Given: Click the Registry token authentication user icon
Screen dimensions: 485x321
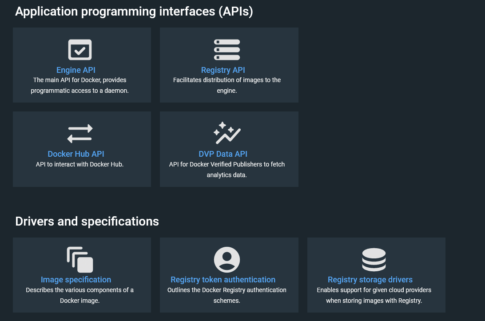Looking at the screenshot, I should [x=227, y=260].
